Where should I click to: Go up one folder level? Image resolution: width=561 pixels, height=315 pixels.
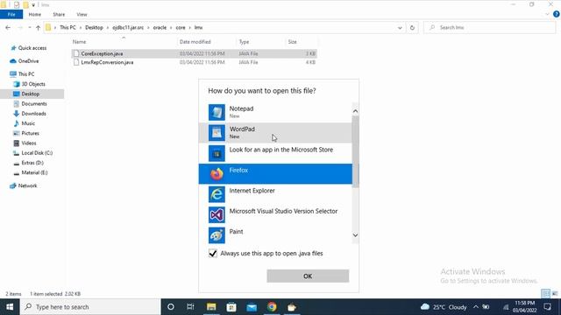[x=38, y=27]
